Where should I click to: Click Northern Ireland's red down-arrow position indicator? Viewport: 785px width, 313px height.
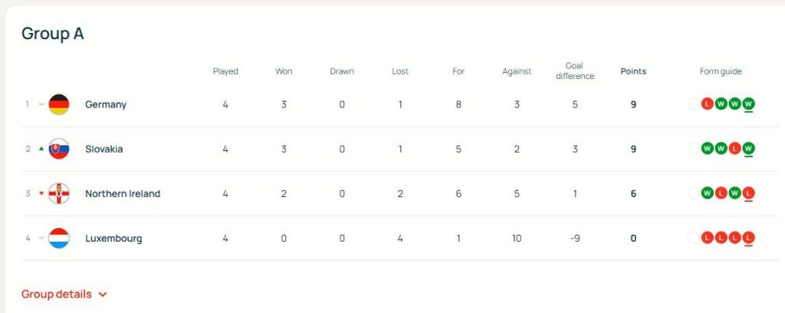pyautogui.click(x=41, y=193)
